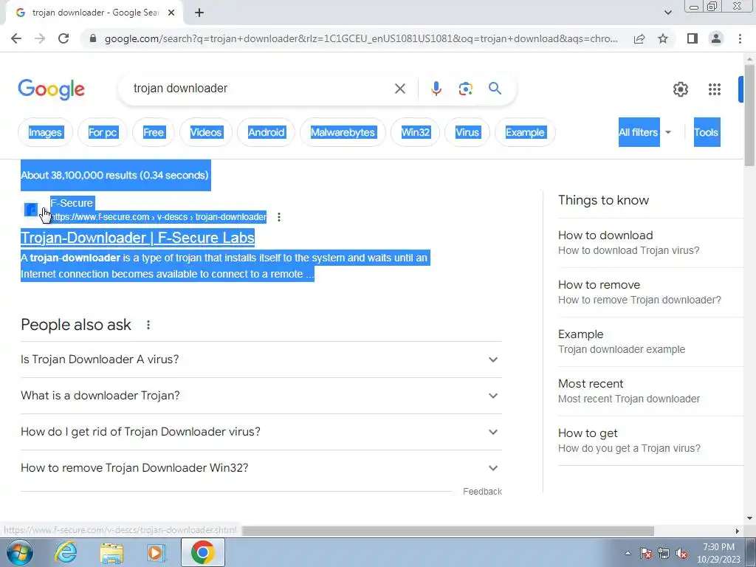The width and height of the screenshot is (756, 567).
Task: Open the F-Secure result three-dot menu
Action: click(x=278, y=217)
